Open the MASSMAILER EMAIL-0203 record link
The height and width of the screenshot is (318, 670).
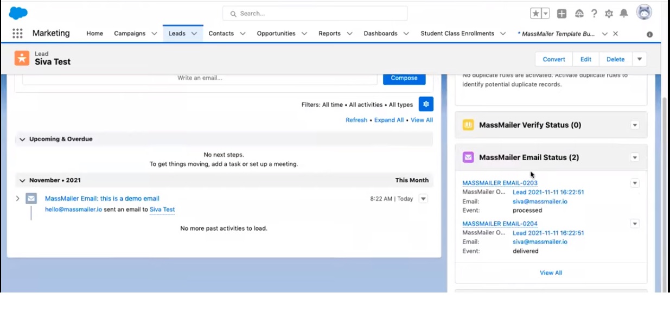point(500,183)
